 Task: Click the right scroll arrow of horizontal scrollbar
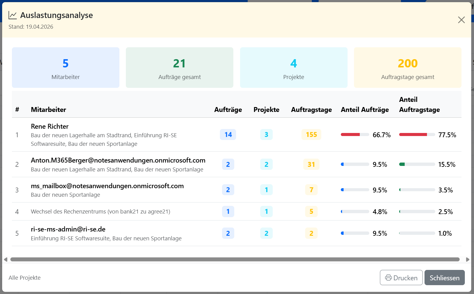[x=468, y=260]
